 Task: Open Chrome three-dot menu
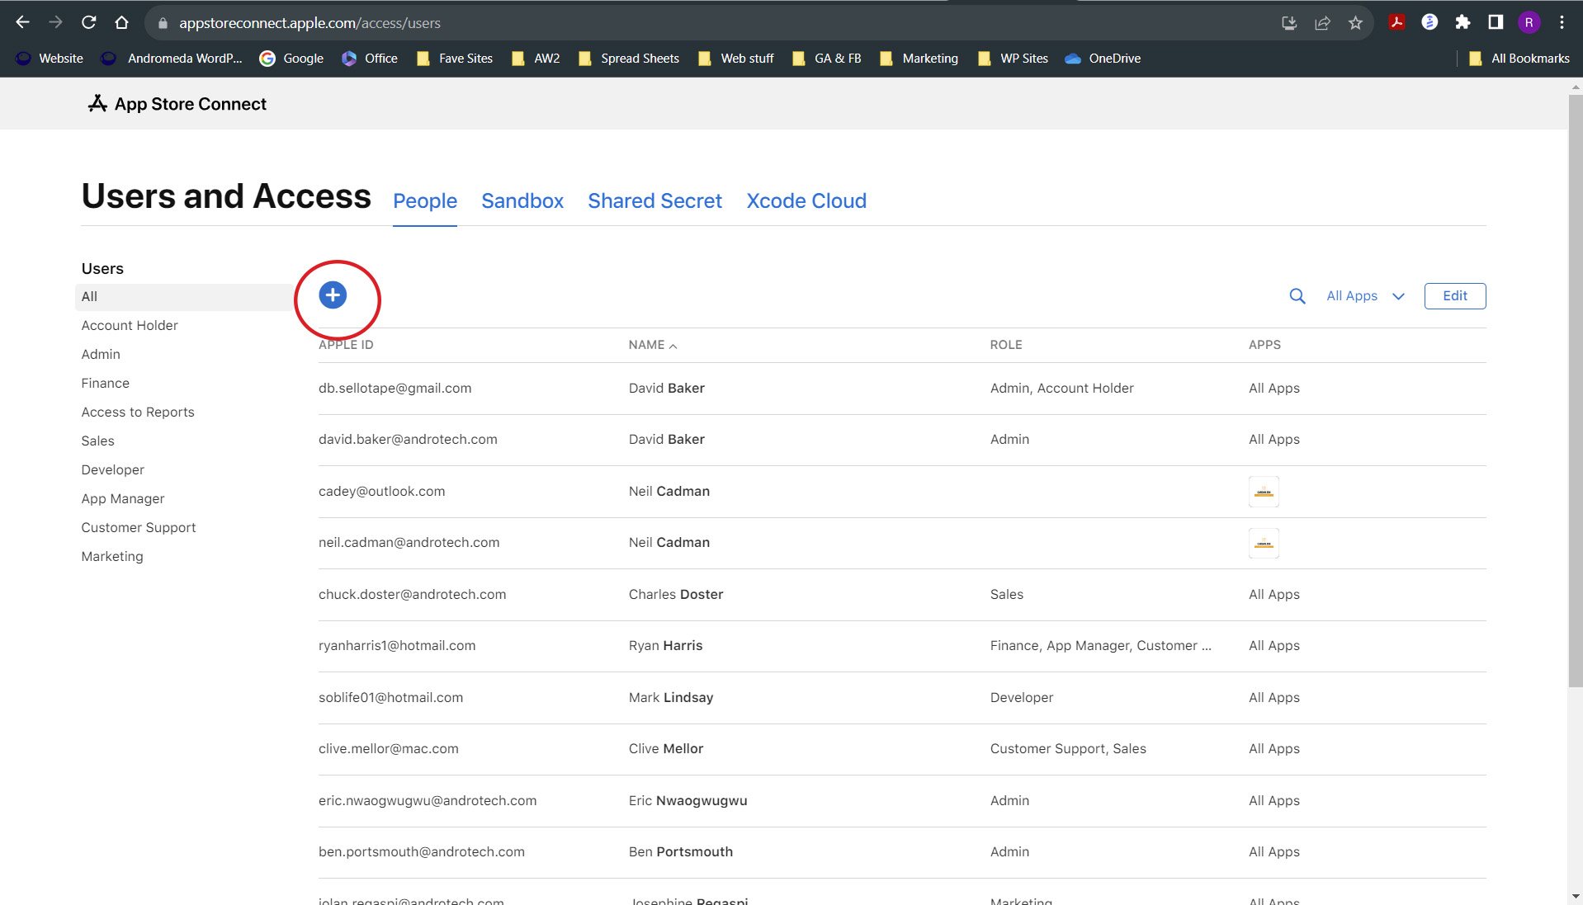pyautogui.click(x=1562, y=22)
